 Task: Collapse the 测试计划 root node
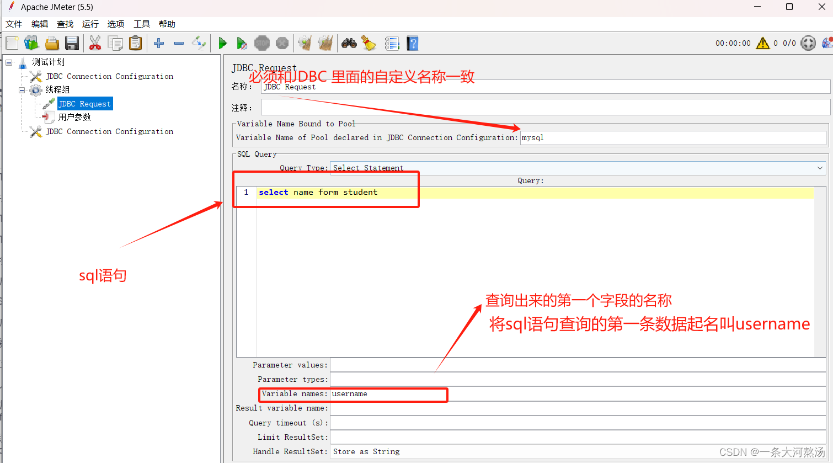(x=8, y=62)
